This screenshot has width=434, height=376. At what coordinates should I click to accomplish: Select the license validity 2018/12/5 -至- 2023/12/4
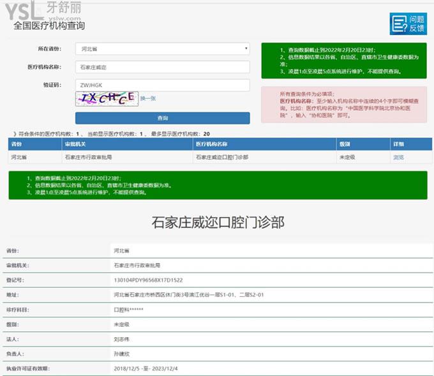point(146,368)
